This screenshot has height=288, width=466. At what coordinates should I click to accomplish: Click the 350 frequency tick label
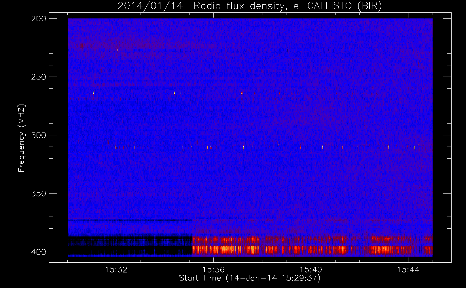coord(39,194)
